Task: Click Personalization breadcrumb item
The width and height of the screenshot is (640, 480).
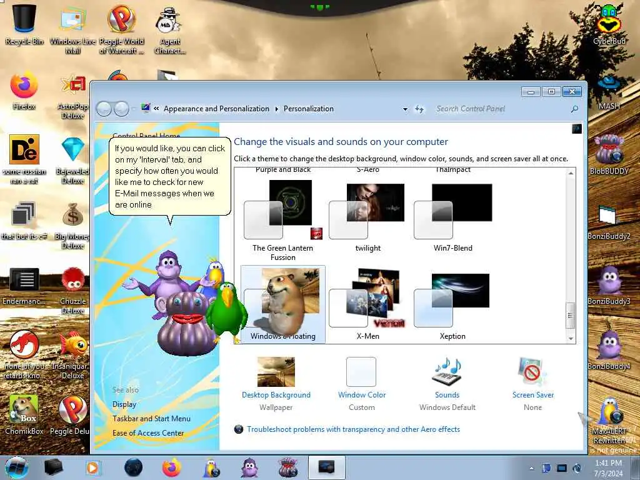Action: pos(309,109)
